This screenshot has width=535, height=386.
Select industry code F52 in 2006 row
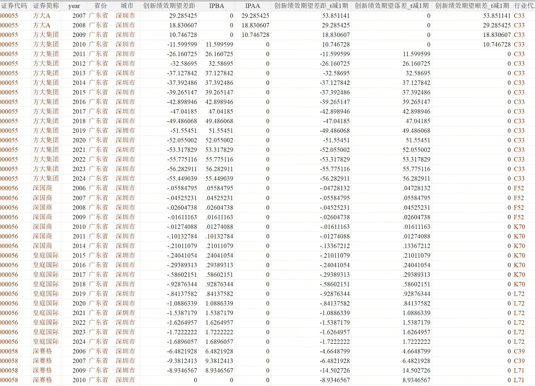pyautogui.click(x=519, y=188)
